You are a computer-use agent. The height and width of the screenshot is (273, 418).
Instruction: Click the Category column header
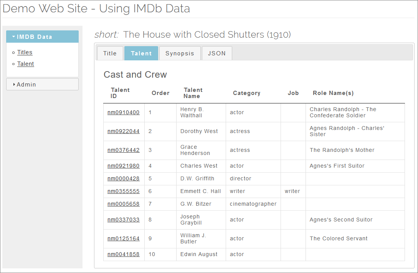click(246, 93)
